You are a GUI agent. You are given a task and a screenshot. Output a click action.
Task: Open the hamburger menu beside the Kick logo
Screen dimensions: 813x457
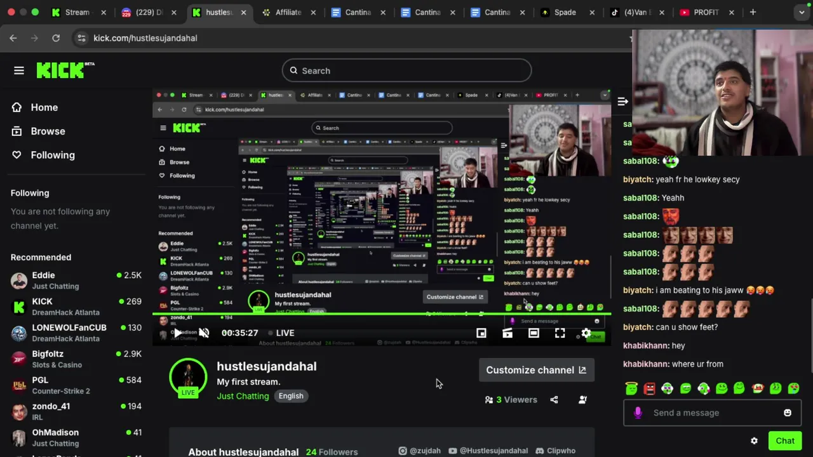point(19,70)
